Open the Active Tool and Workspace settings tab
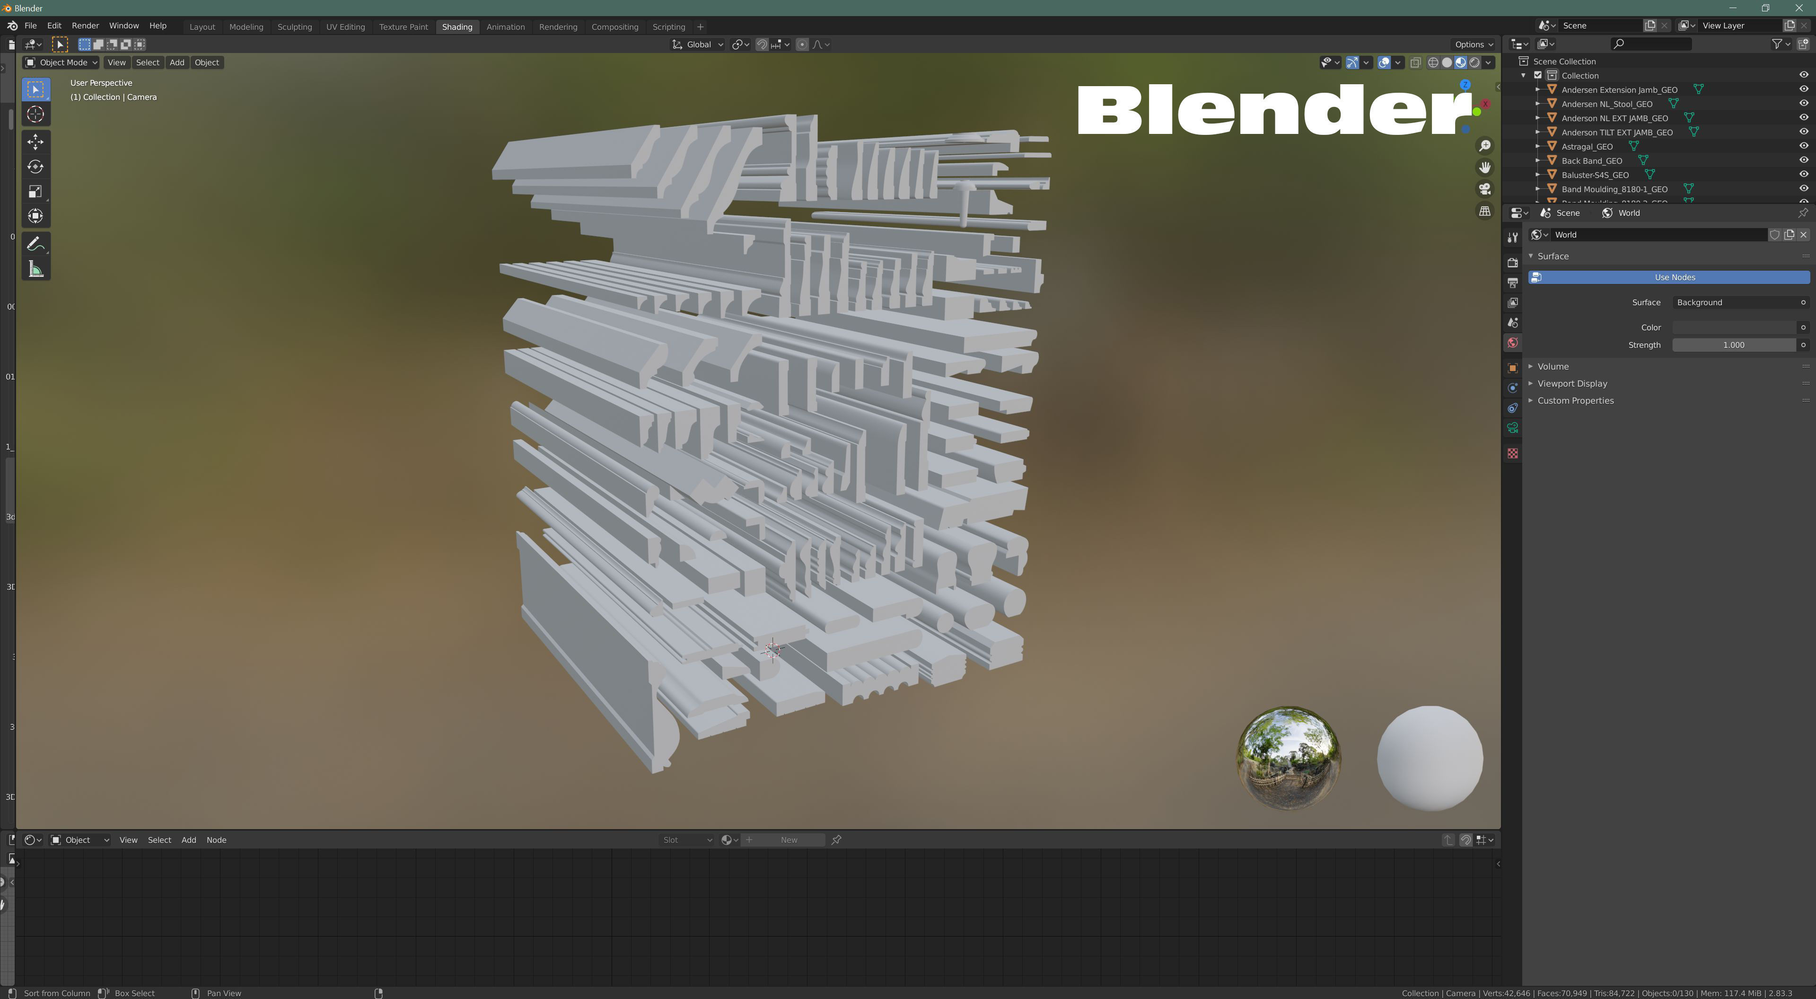The image size is (1816, 999). coord(1512,238)
